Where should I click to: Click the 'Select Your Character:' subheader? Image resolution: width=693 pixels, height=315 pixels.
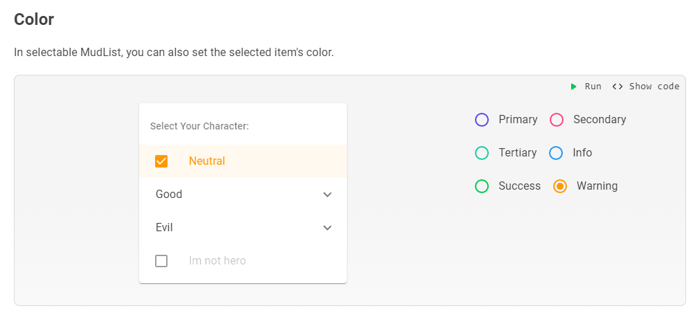point(199,127)
